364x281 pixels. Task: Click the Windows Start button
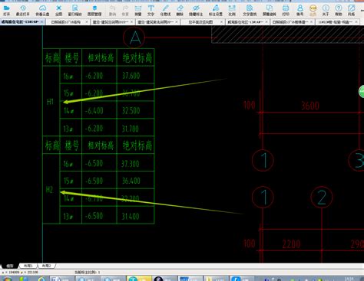(x=7, y=279)
